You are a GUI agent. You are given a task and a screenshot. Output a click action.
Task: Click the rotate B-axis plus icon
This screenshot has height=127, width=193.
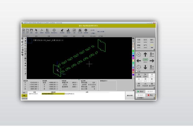click(x=138, y=55)
